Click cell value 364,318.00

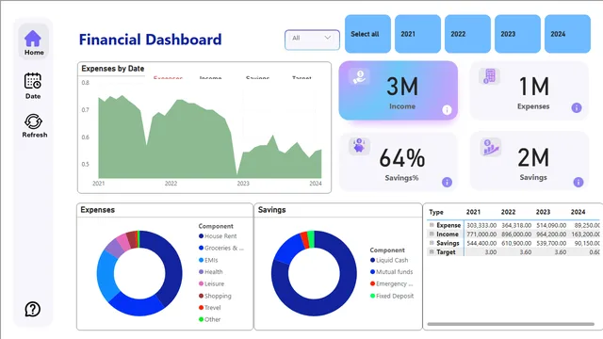coord(516,225)
